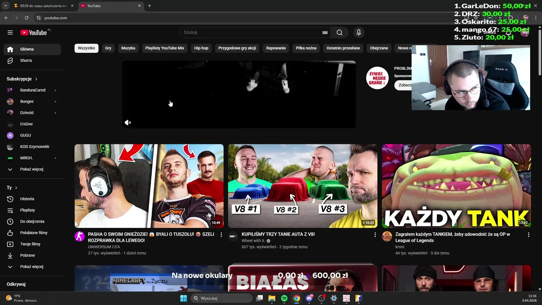The width and height of the screenshot is (542, 305).
Task: Open Chrome tab search dropdown
Action: [6, 6]
